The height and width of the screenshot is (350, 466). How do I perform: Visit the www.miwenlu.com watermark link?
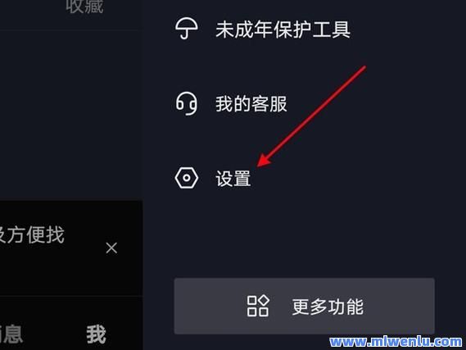[x=396, y=342]
